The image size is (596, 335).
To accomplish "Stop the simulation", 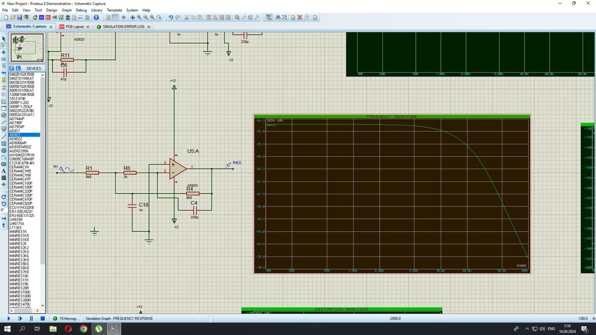I will pyautogui.click(x=42, y=319).
